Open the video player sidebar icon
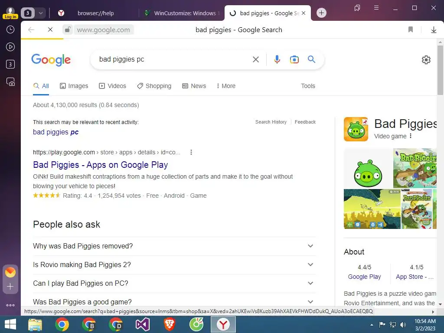This screenshot has width=444, height=333. pos(10,47)
